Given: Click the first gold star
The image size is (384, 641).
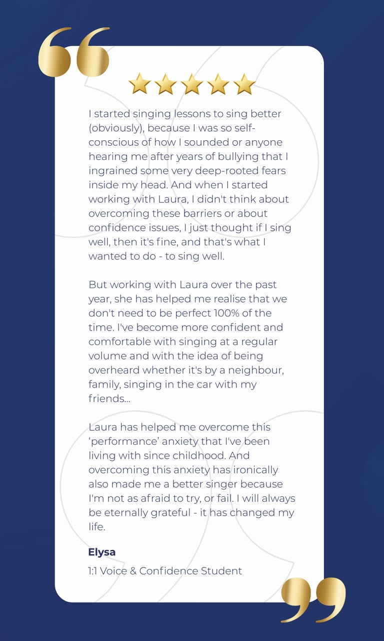Looking at the screenshot, I should 139,84.
